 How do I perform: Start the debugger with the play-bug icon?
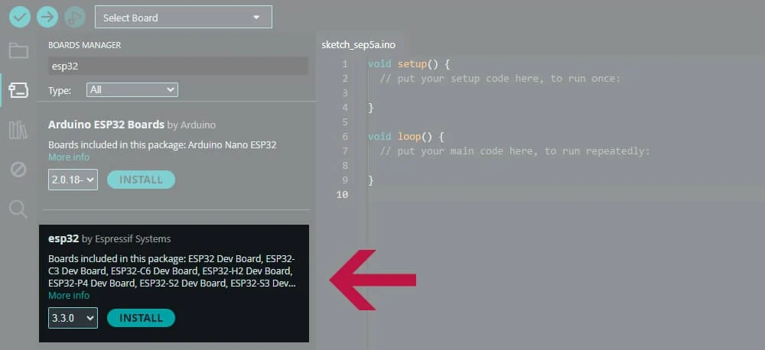coord(75,18)
